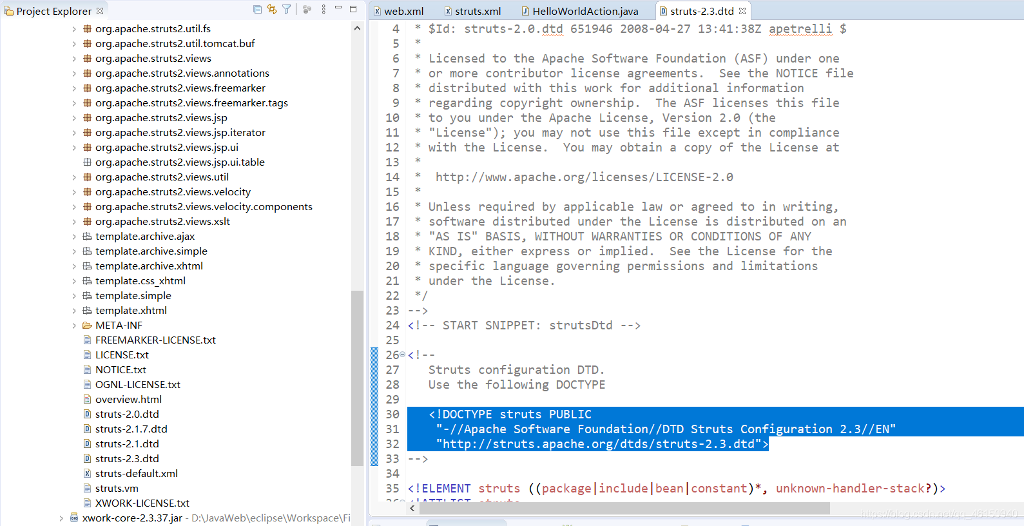Click the focus on active task icon

point(307,10)
